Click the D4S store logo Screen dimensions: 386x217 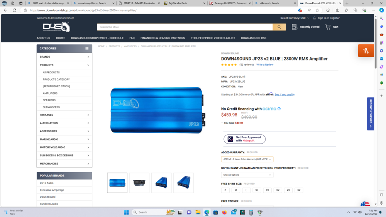57,27
